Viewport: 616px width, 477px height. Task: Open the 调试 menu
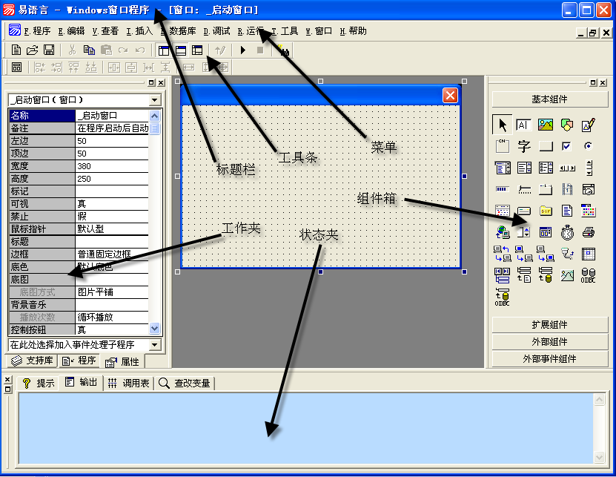click(x=217, y=31)
